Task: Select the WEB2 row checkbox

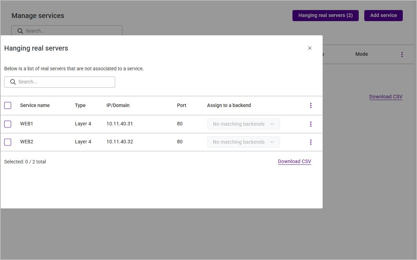Action: coord(8,142)
